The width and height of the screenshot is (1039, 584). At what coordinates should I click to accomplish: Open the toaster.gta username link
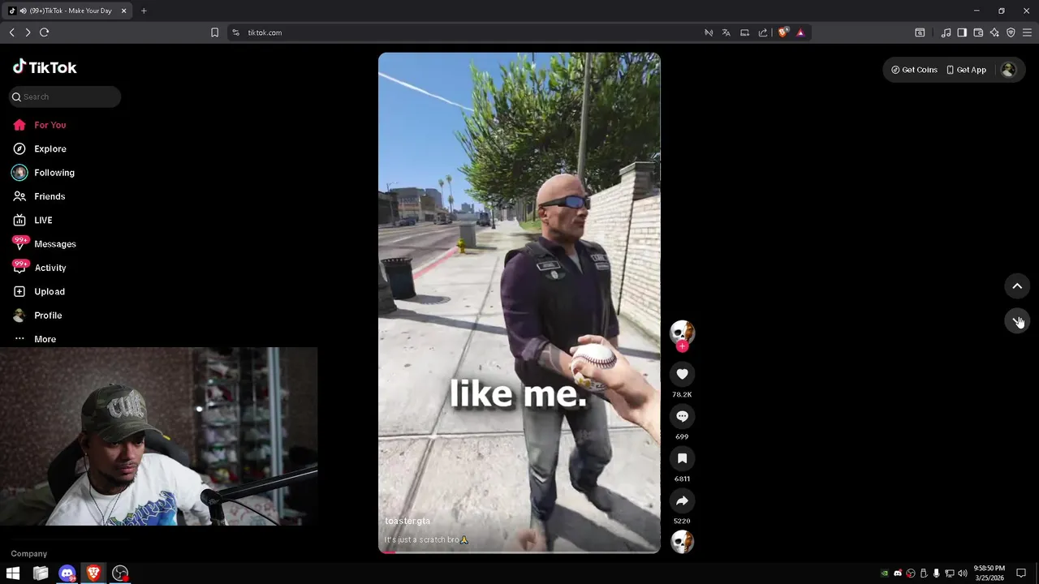click(407, 521)
